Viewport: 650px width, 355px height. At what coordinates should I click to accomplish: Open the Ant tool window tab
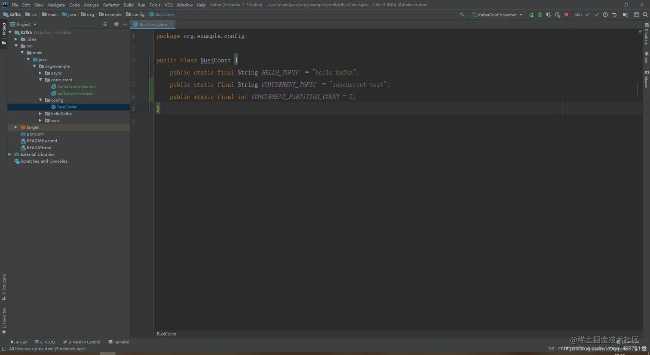tap(646, 58)
